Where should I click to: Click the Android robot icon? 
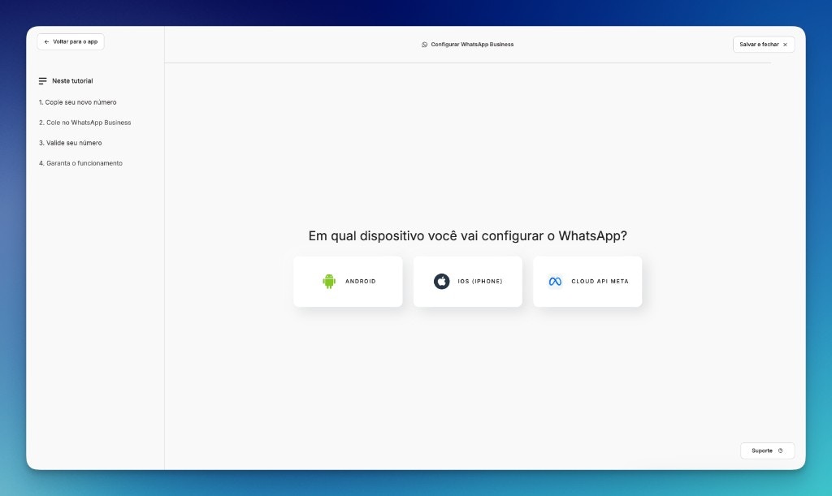tap(328, 282)
